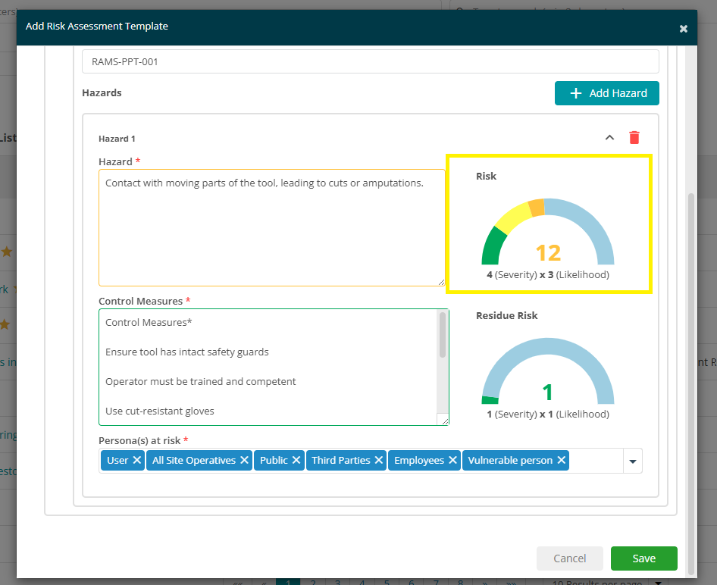Click the Add Hazard button
Viewport: 717px width, 585px height.
607,93
